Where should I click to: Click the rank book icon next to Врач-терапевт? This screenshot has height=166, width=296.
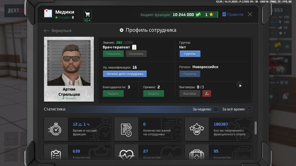[x=134, y=47]
